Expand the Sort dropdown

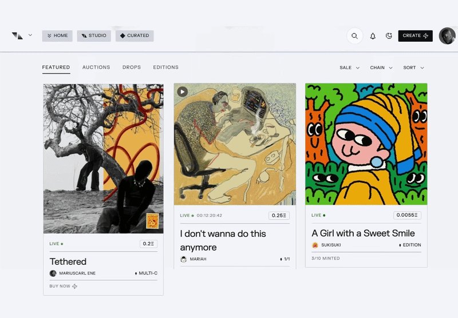click(413, 67)
